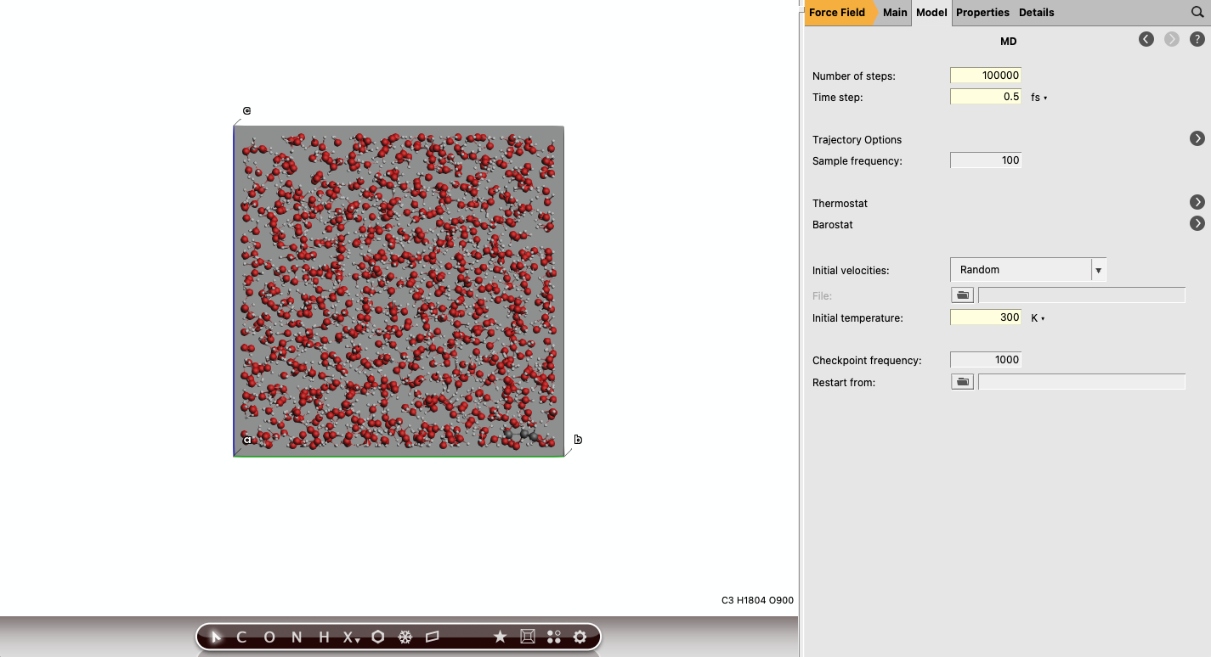Select the Hydrogen drawing tool
This screenshot has width=1211, height=657.
click(x=322, y=637)
